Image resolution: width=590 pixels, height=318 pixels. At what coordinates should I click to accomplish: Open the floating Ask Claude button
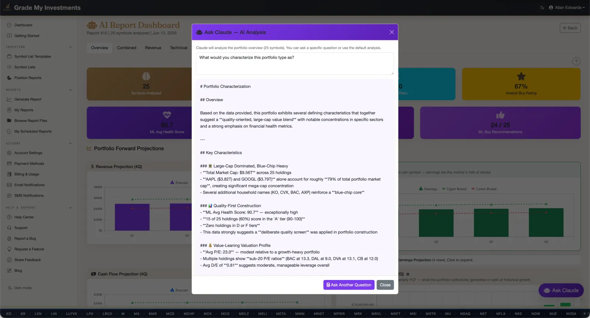pyautogui.click(x=561, y=290)
